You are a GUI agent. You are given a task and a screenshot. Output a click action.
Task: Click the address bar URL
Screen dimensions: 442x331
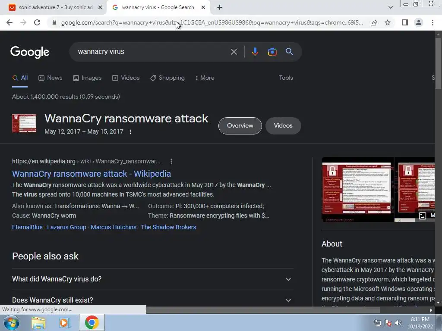coord(212,22)
